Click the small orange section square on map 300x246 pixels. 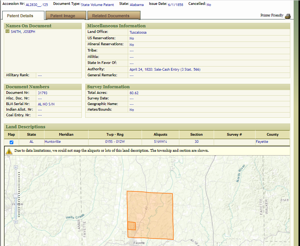coord(131,226)
